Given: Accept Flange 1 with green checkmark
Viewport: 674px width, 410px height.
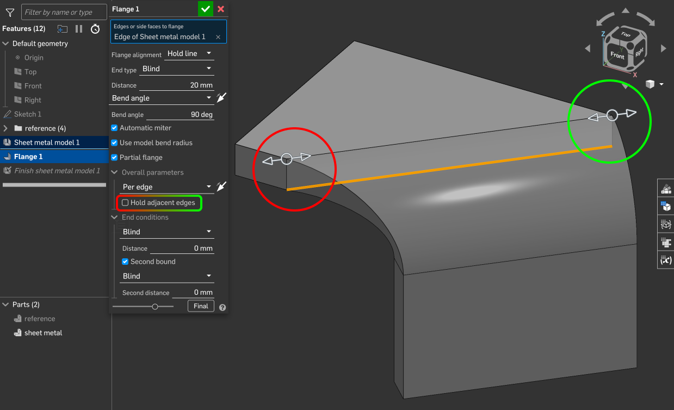Looking at the screenshot, I should tap(206, 9).
